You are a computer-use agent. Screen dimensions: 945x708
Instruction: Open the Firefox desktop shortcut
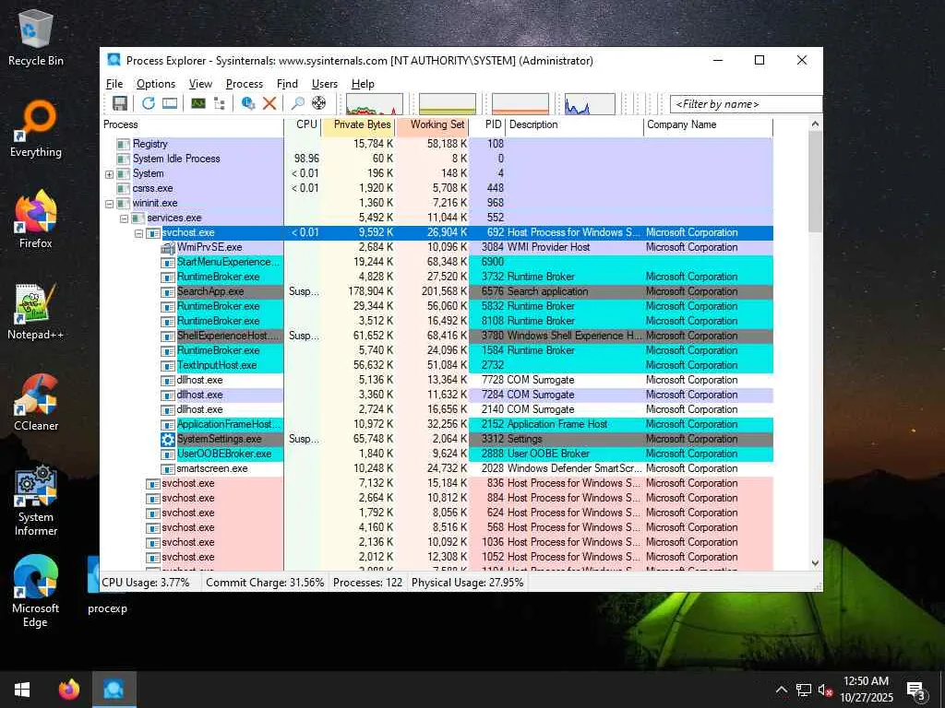click(36, 219)
